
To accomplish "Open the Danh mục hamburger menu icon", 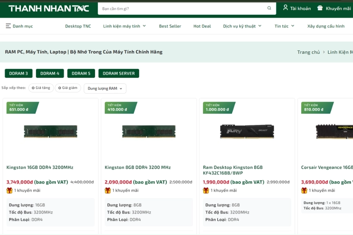I will (8, 26).
